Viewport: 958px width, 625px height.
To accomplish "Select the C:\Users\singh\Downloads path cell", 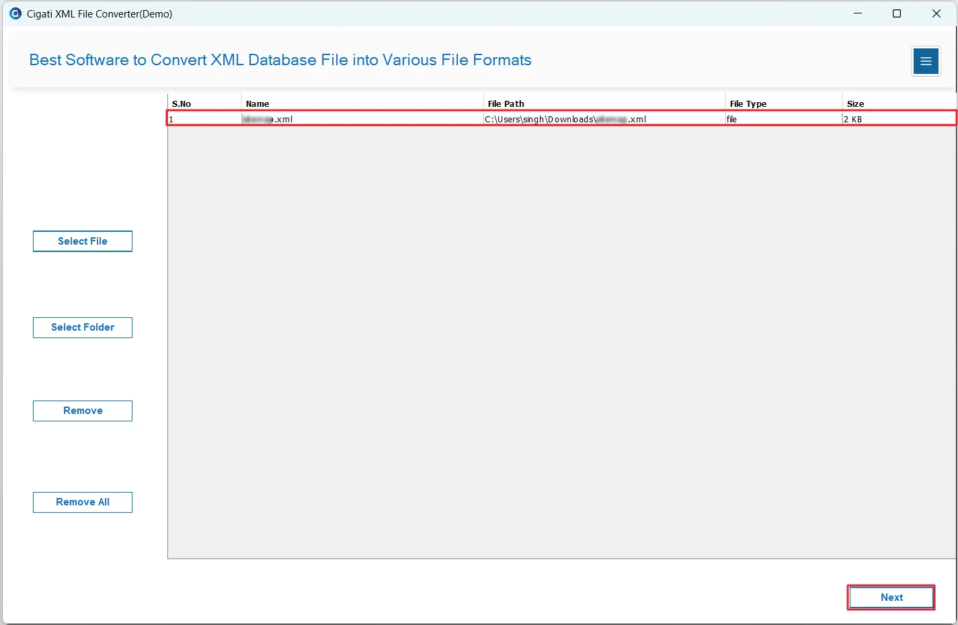I will (x=604, y=119).
